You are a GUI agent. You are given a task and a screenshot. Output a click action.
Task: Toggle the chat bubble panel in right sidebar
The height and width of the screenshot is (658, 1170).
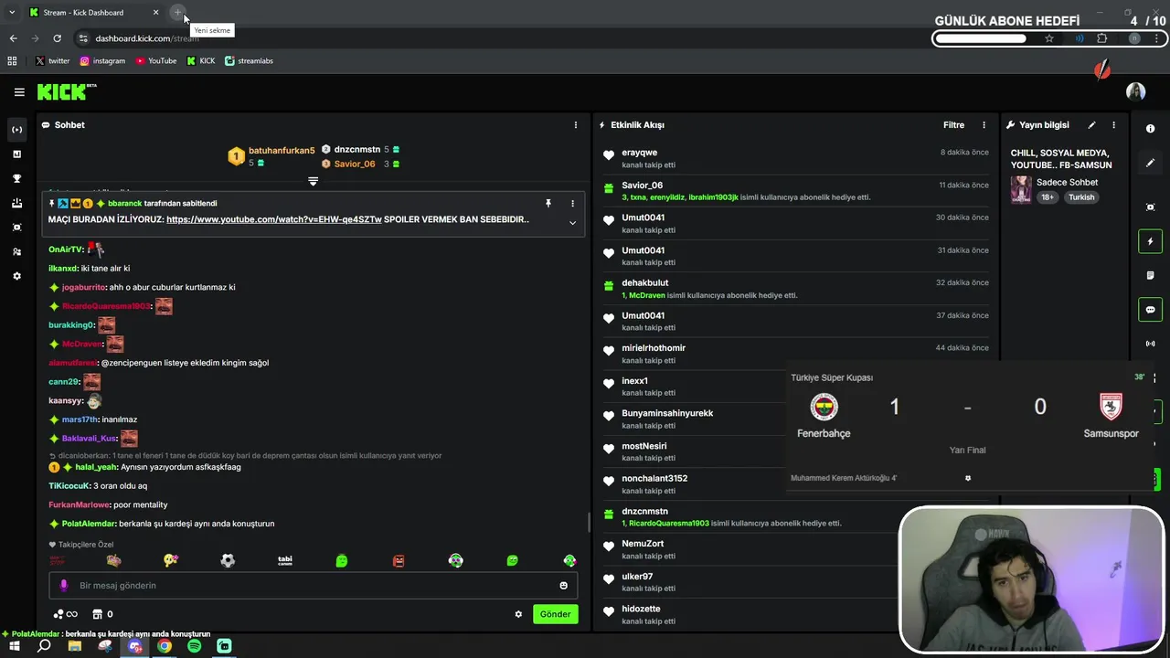[1150, 310]
